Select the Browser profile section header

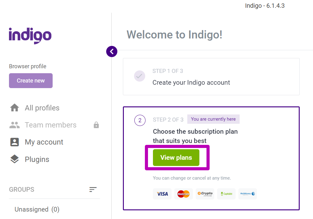click(x=28, y=66)
